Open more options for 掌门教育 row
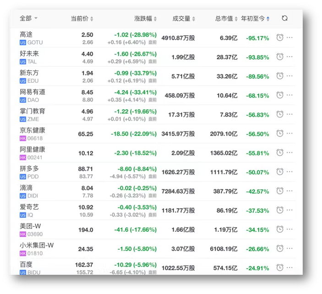This screenshot has width=322, height=294. tap(289, 114)
